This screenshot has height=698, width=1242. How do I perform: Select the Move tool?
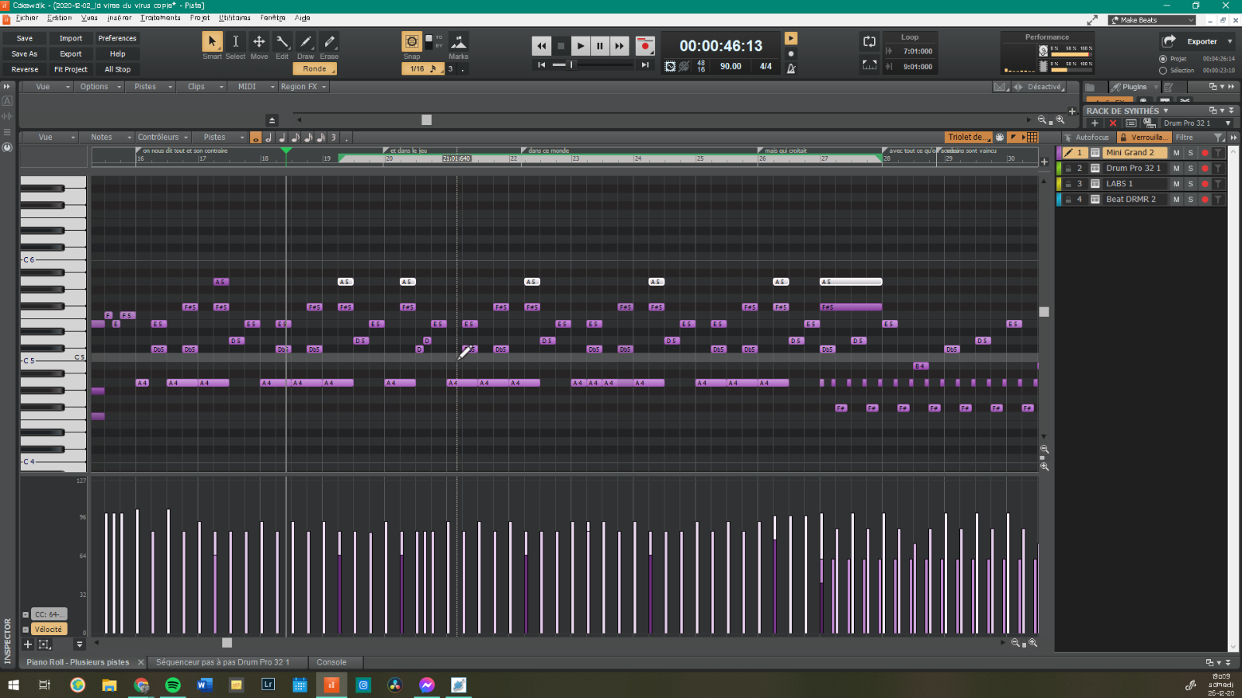pos(259,42)
